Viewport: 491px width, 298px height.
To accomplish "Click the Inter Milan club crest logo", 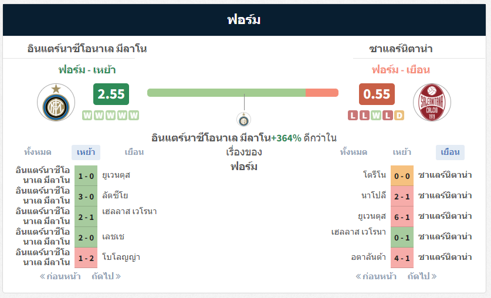I will click(56, 103).
